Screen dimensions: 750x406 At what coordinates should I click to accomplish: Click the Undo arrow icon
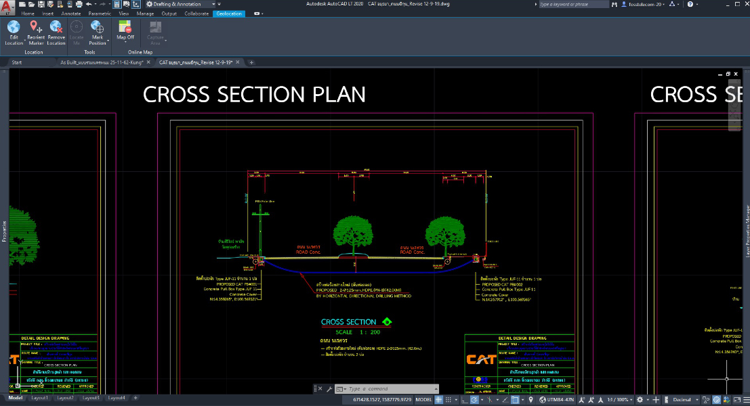click(x=89, y=4)
